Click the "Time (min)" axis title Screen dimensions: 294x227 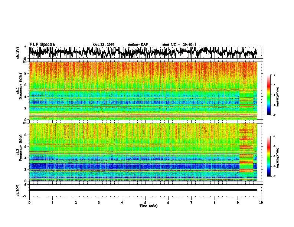click(148, 206)
